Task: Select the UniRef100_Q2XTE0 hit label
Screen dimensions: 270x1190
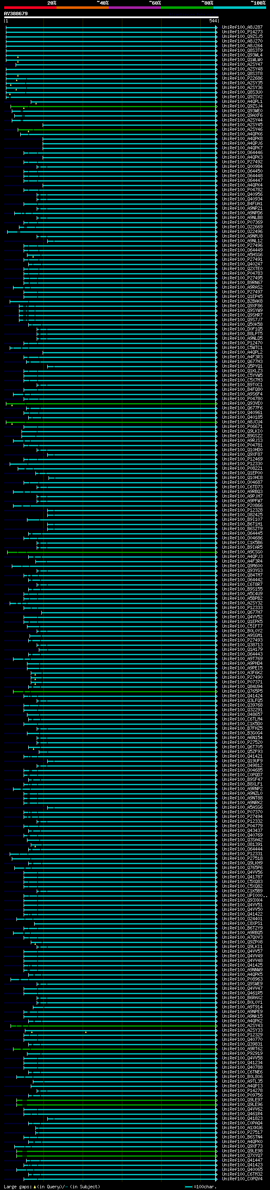Action: tap(242, 269)
